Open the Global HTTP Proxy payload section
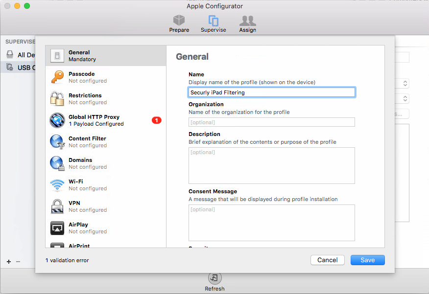 coord(106,120)
